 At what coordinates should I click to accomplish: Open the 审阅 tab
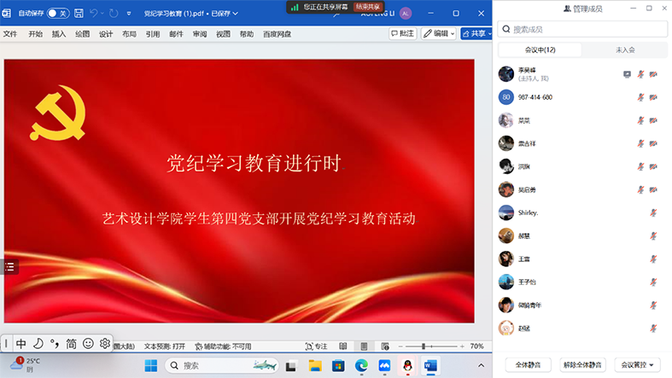coord(200,34)
